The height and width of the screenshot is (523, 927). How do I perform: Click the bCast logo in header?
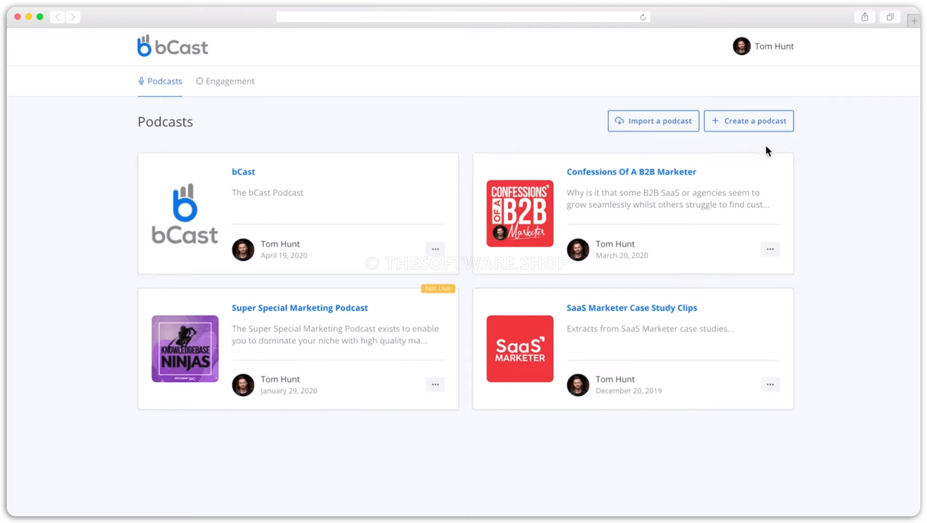[173, 46]
